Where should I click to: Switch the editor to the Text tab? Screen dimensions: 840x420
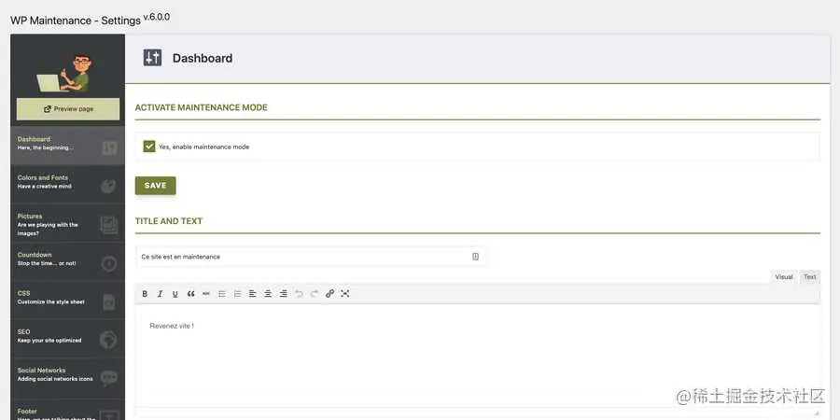pyautogui.click(x=809, y=277)
